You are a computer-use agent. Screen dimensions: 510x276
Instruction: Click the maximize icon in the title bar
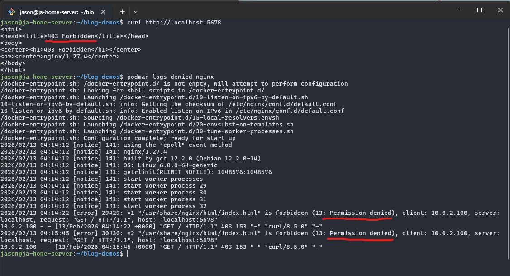[x=480, y=10]
